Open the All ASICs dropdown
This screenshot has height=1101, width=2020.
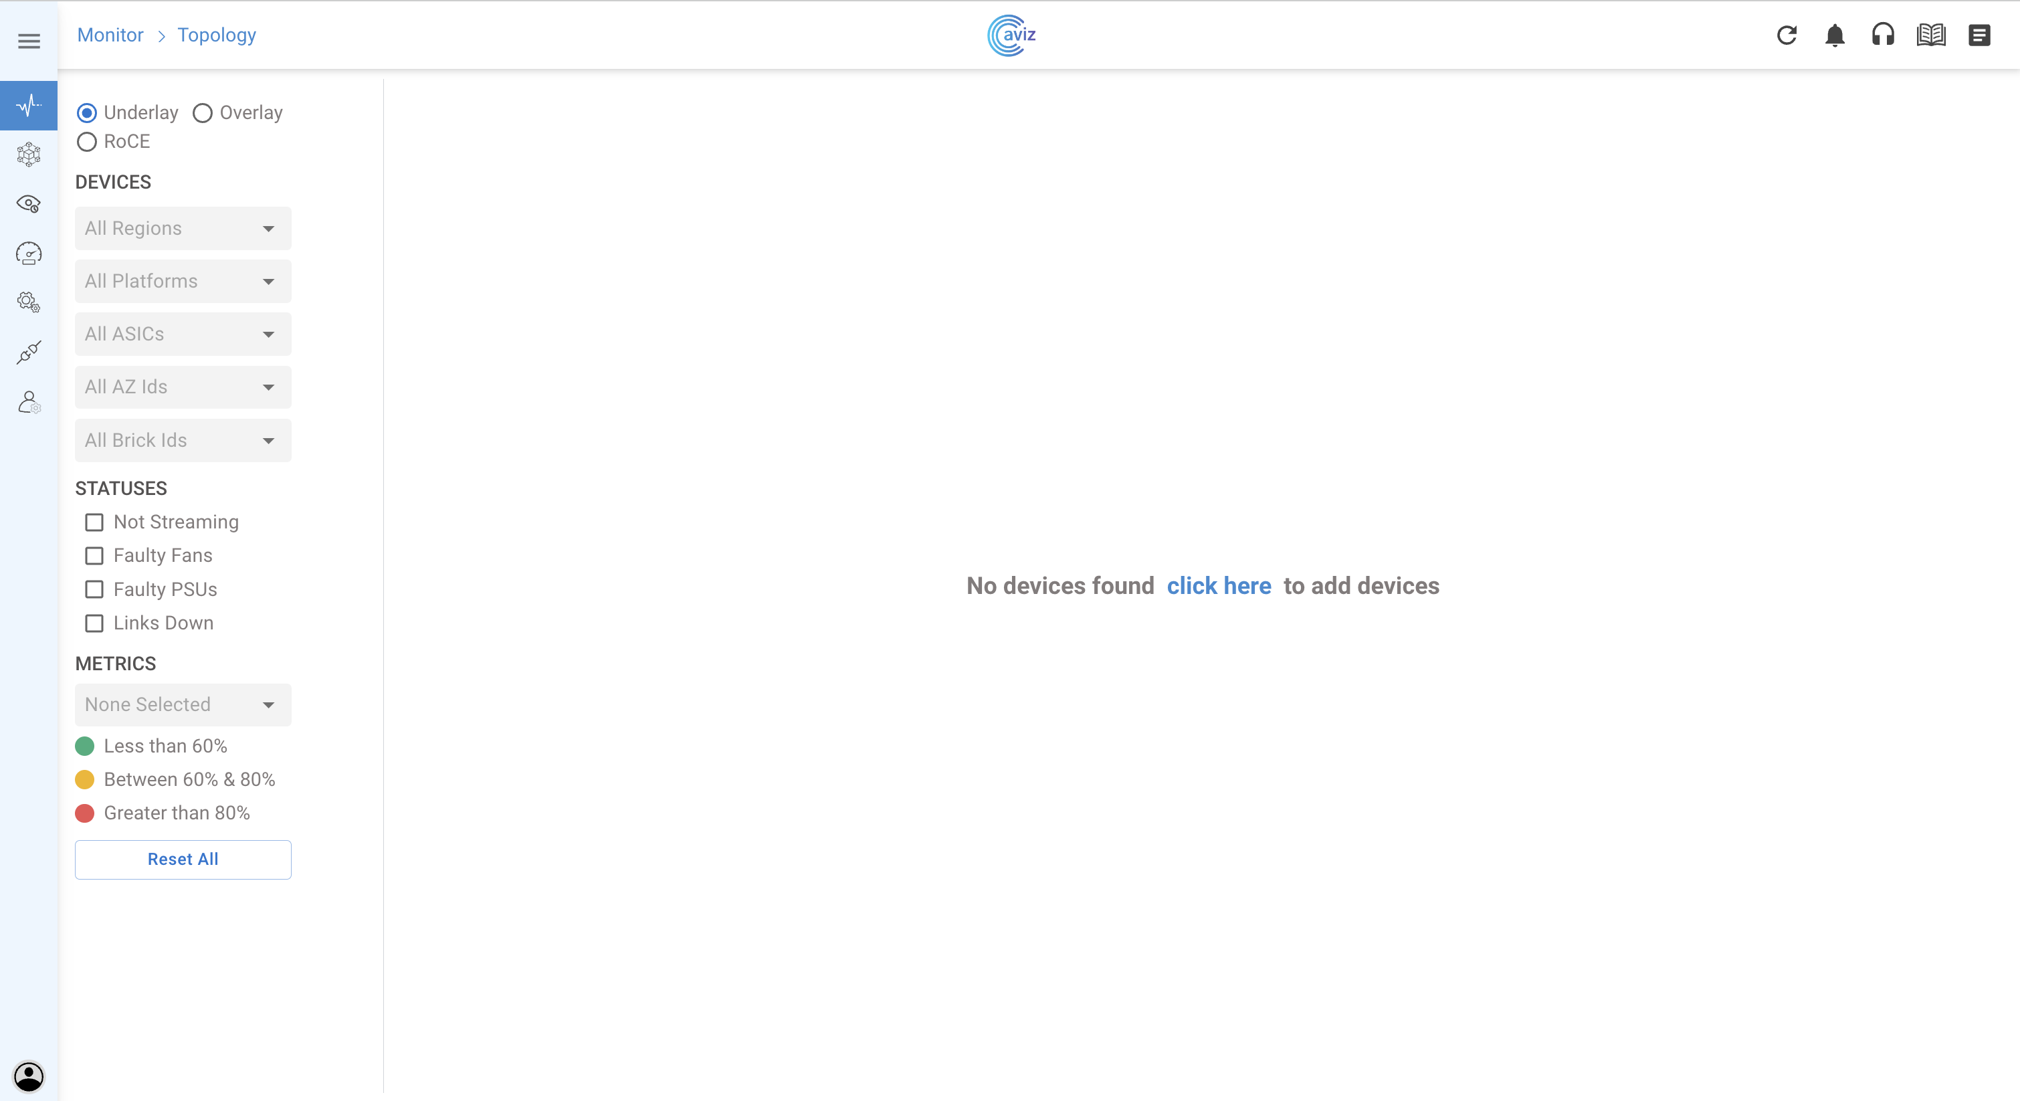(x=183, y=334)
